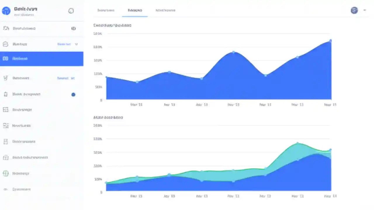The height and width of the screenshot is (210, 374).
Task: Click the stacked-coins icon on the second sidebar entry
Action: coord(6,44)
